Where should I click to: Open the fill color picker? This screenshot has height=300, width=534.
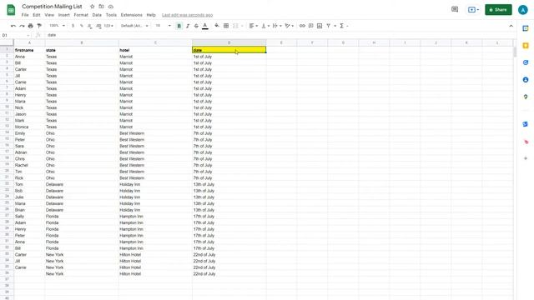(x=217, y=26)
